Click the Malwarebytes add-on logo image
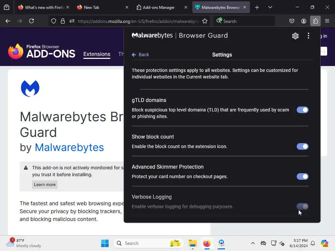 (x=30, y=88)
